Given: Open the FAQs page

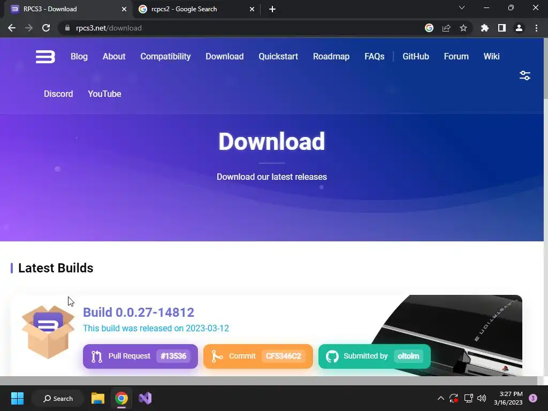Looking at the screenshot, I should tap(374, 56).
